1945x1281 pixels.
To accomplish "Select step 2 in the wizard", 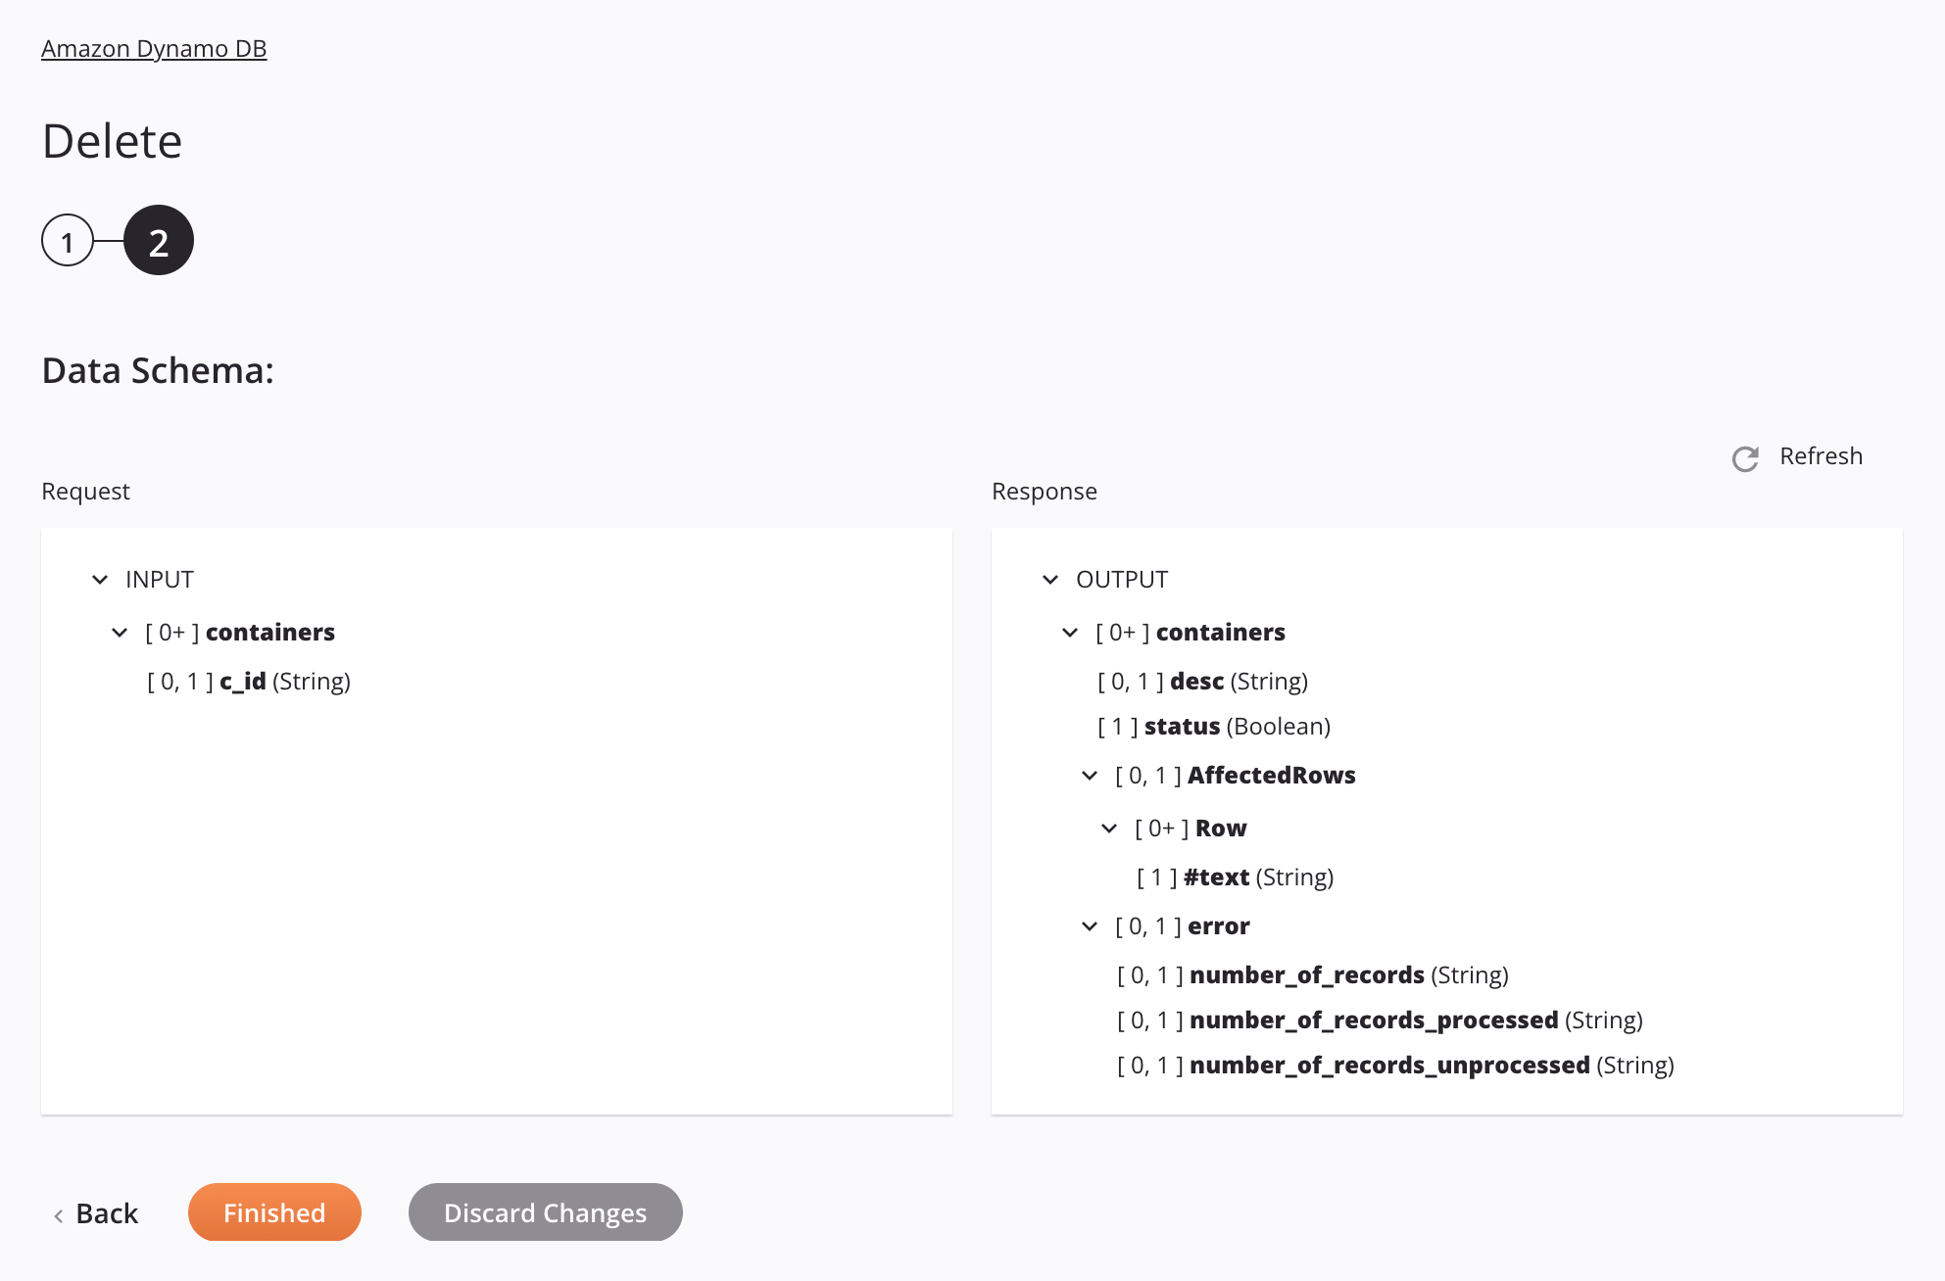I will pos(158,239).
